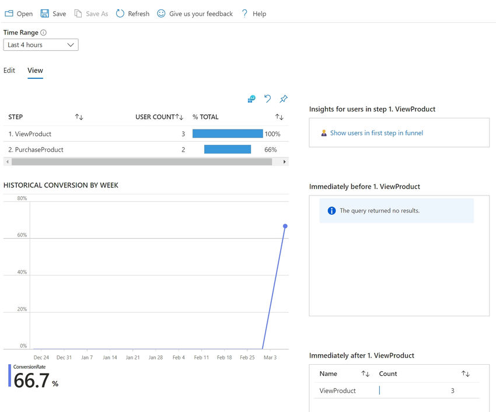Select the View tab
This screenshot has height=412, width=496.
(x=35, y=71)
